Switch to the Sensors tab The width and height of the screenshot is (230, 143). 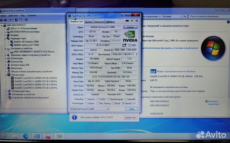(x=88, y=22)
